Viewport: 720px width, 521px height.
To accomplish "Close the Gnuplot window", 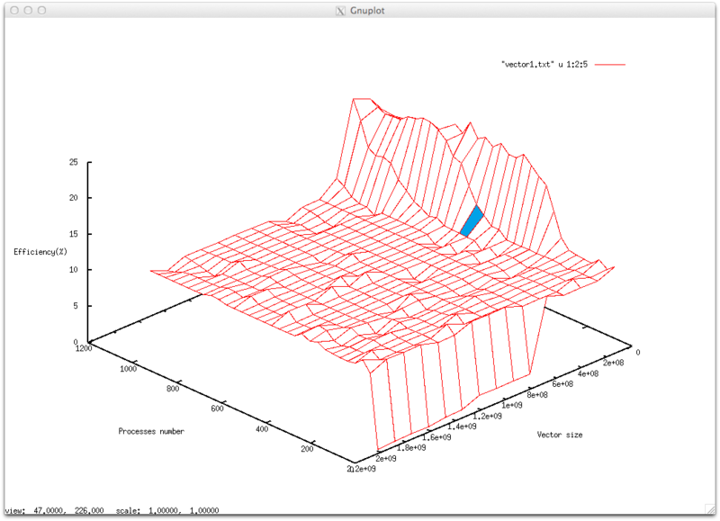I will click(14, 10).
